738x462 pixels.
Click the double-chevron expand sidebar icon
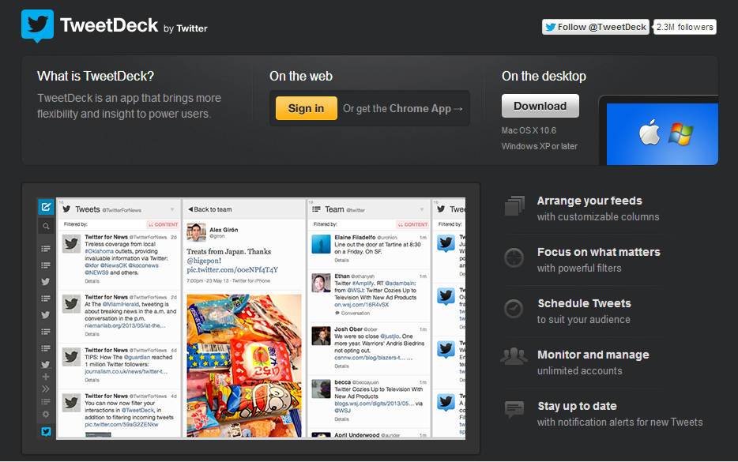coord(46,389)
